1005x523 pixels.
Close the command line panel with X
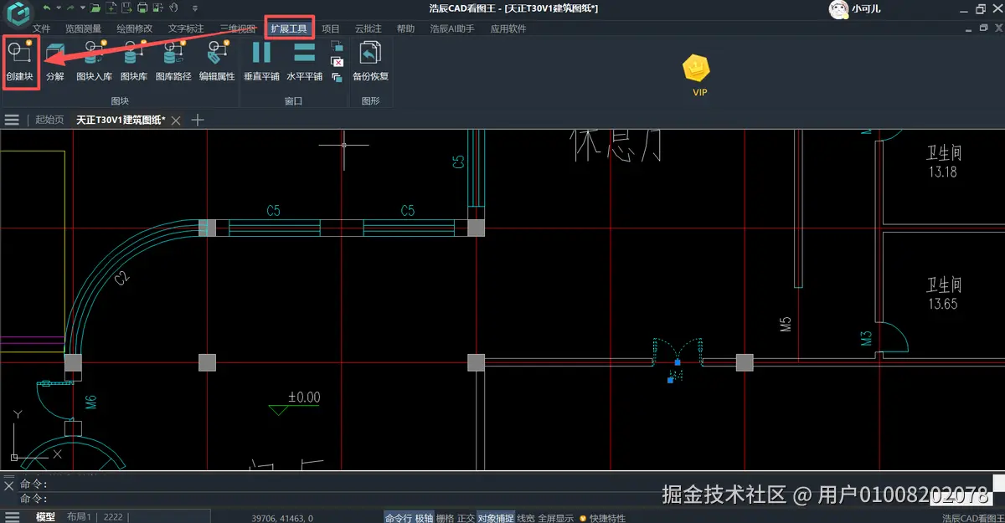pyautogui.click(x=8, y=485)
